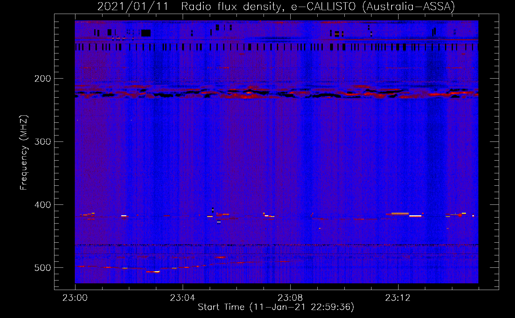Click the '23:12' time tick label
The height and width of the screenshot is (318, 515).
(398, 298)
